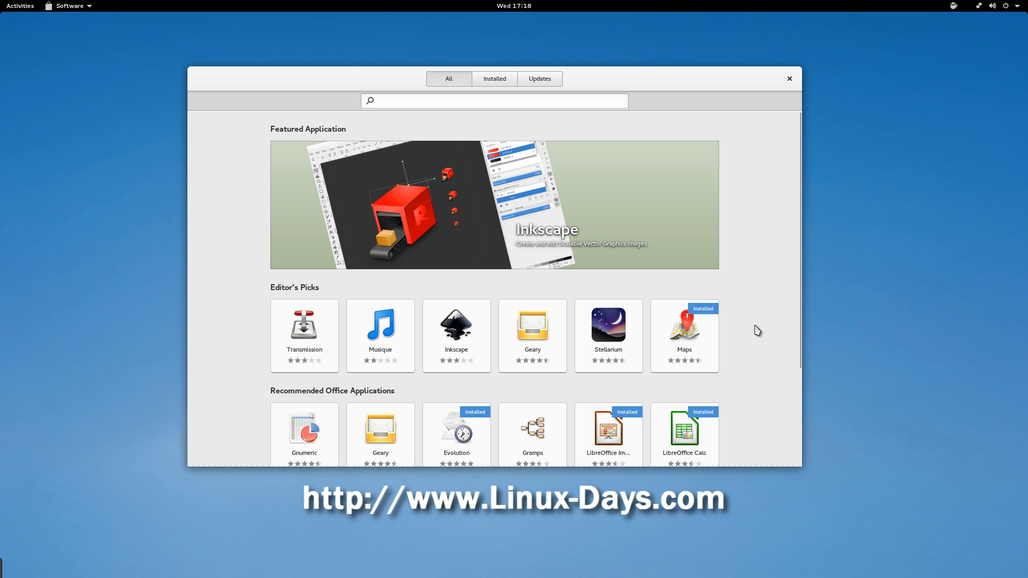This screenshot has height=578, width=1028.
Task: Click the Inkscape title on banner
Action: [547, 230]
